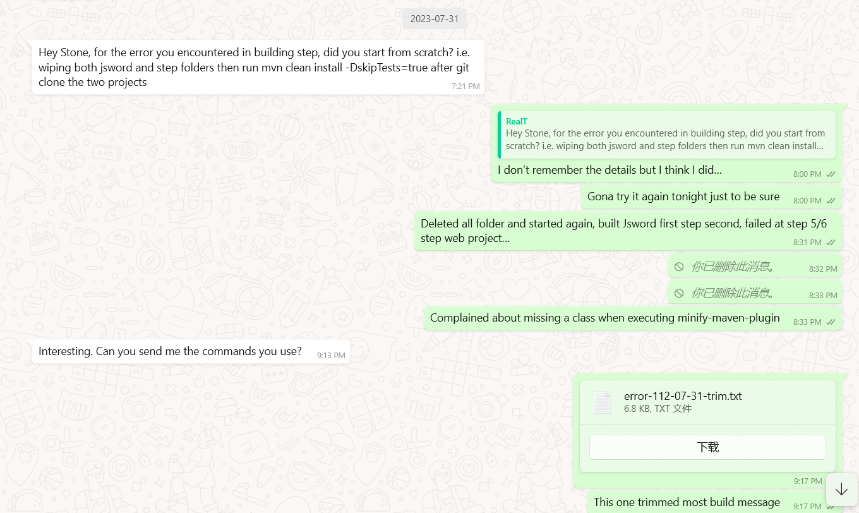The width and height of the screenshot is (859, 513).
Task: Open the error-112-07-31-trim.txt file name
Action: pos(683,396)
